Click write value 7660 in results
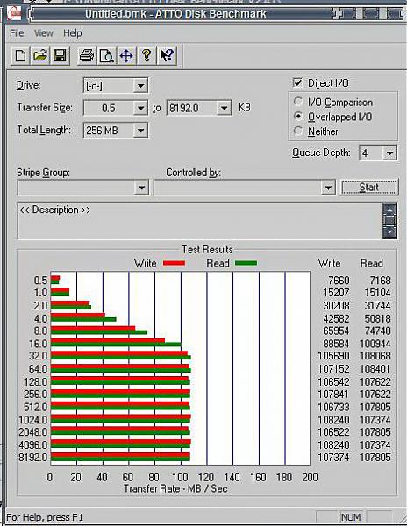 pos(339,281)
